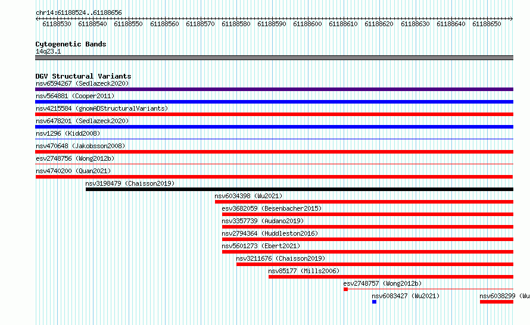Click the red nsv5601273 variant bar
This screenshot has width=530, height=325.
coord(368,252)
